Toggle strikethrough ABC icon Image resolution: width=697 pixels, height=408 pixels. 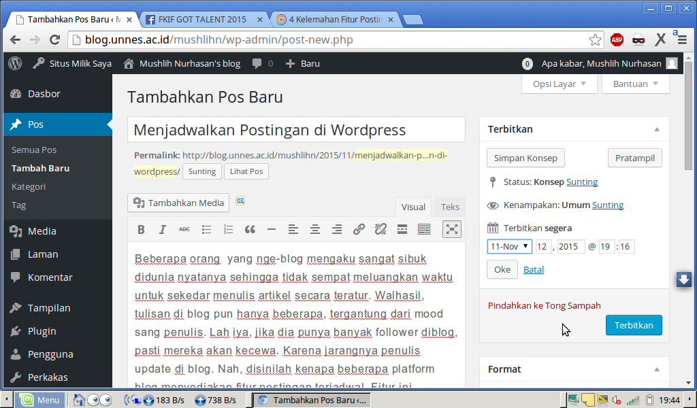pyautogui.click(x=184, y=230)
